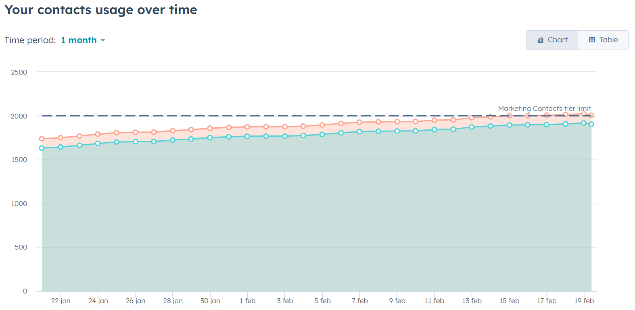The width and height of the screenshot is (635, 310).
Task: Click the Your contacts usage over time heading
Action: [101, 10]
